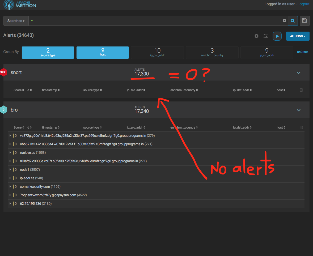Select all alerts checkbox in bro table

point(301,127)
